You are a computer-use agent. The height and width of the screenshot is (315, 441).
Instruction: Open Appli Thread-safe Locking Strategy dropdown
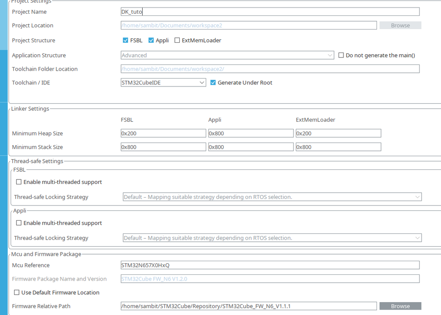272,238
